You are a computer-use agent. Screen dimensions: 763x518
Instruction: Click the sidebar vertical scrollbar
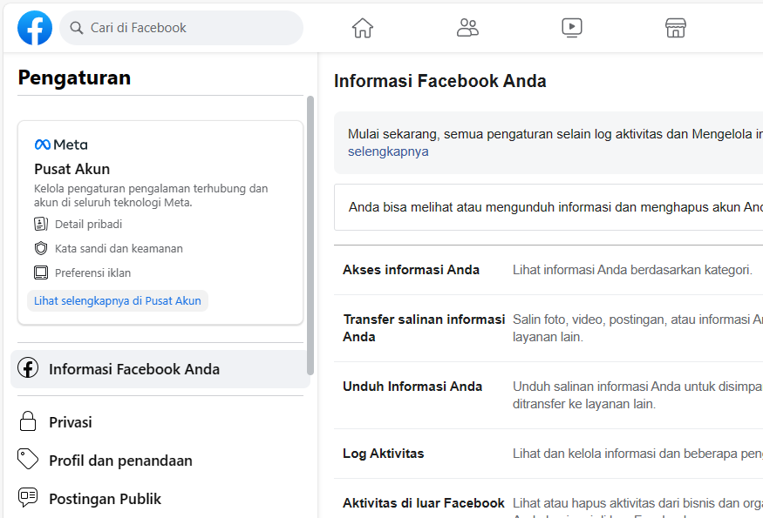310,236
